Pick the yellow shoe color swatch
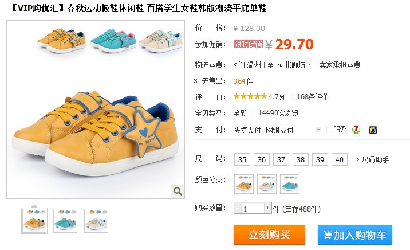The width and height of the screenshot is (410, 250). (x=244, y=184)
